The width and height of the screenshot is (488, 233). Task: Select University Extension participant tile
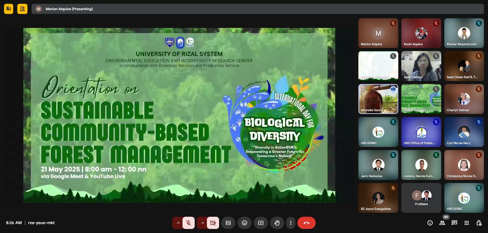tap(378, 66)
